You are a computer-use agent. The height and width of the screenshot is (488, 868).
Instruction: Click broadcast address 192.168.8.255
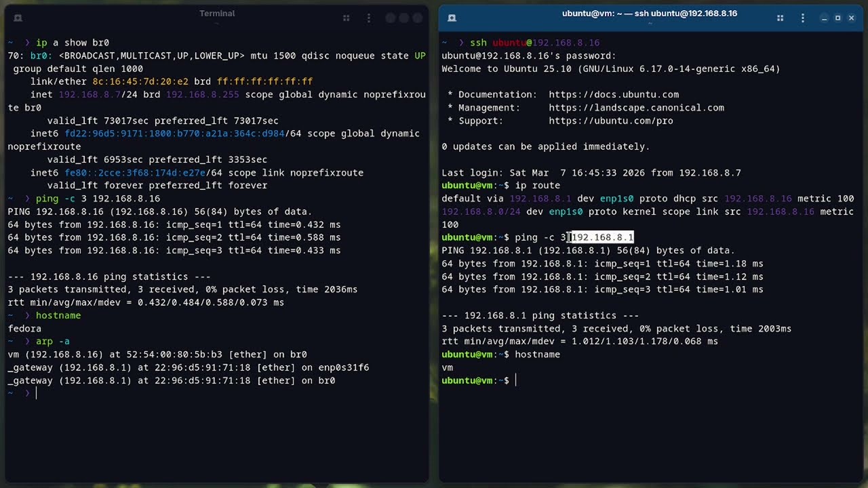pyautogui.click(x=202, y=95)
